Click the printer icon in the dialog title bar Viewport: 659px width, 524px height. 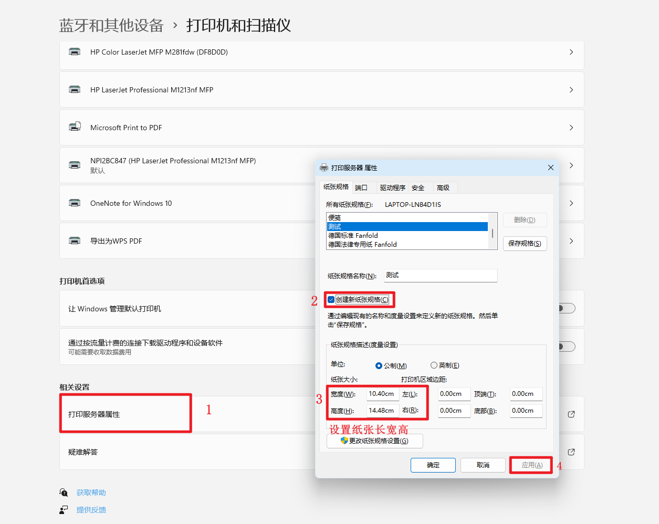[x=324, y=167]
